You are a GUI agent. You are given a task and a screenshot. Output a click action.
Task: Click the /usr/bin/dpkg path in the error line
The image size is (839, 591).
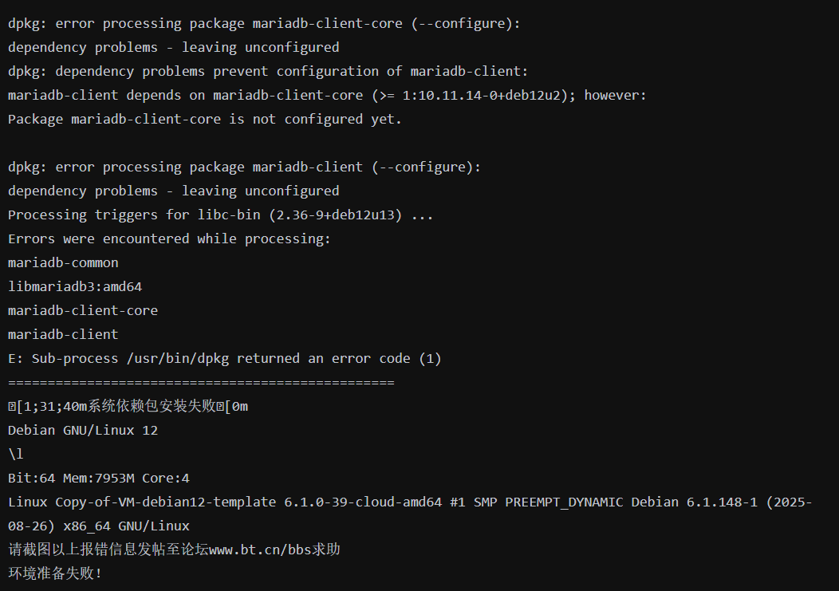point(178,358)
